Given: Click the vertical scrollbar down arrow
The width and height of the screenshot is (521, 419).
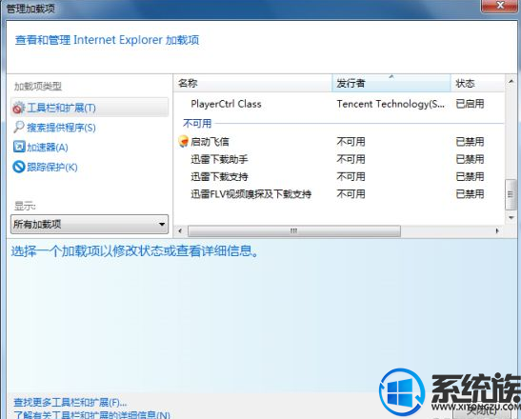Looking at the screenshot, I should [511, 218].
